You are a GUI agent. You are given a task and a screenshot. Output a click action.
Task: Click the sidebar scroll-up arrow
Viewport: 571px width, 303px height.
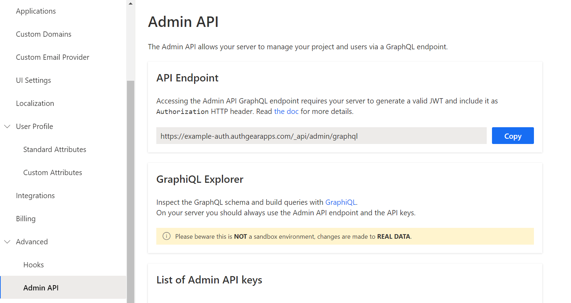pyautogui.click(x=130, y=3)
